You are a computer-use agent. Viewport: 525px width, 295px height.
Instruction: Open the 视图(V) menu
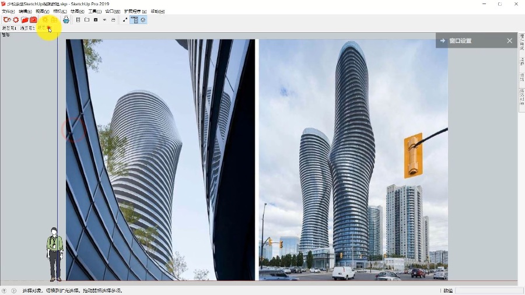point(43,12)
